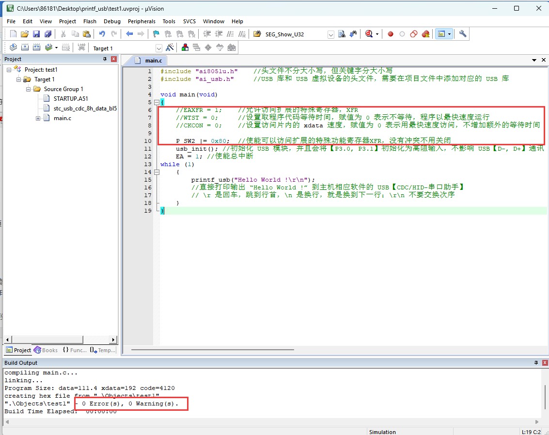549x435 pixels.
Task: Indent the selected lines
Action: tap(207, 34)
